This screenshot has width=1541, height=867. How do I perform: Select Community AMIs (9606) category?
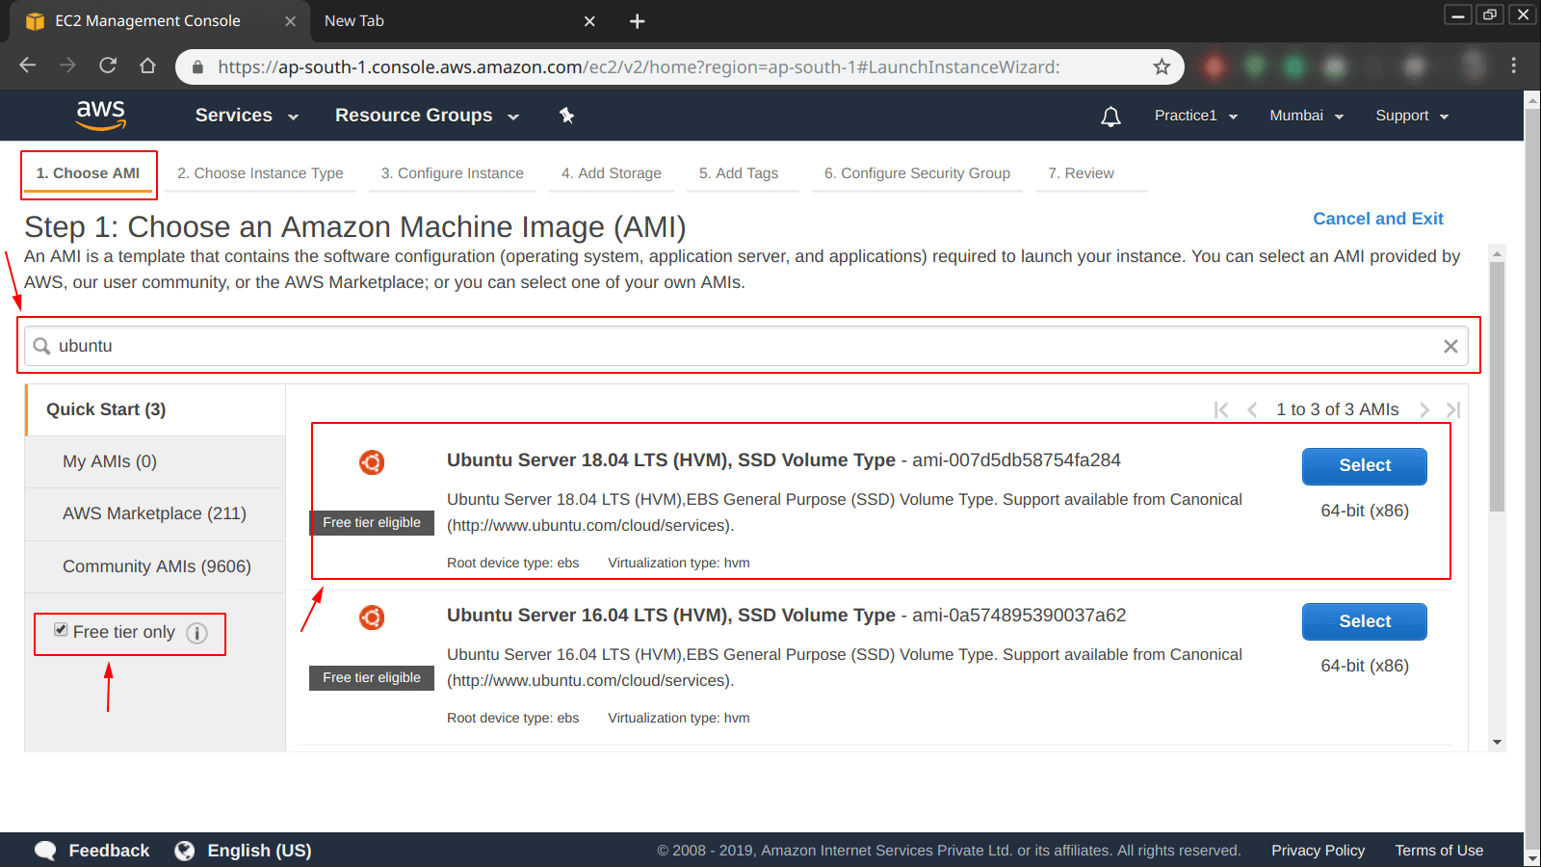click(x=155, y=566)
